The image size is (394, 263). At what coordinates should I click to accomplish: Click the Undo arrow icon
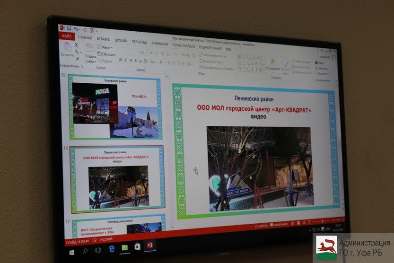click(76, 29)
